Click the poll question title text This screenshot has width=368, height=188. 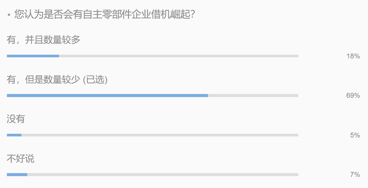pyautogui.click(x=105, y=14)
